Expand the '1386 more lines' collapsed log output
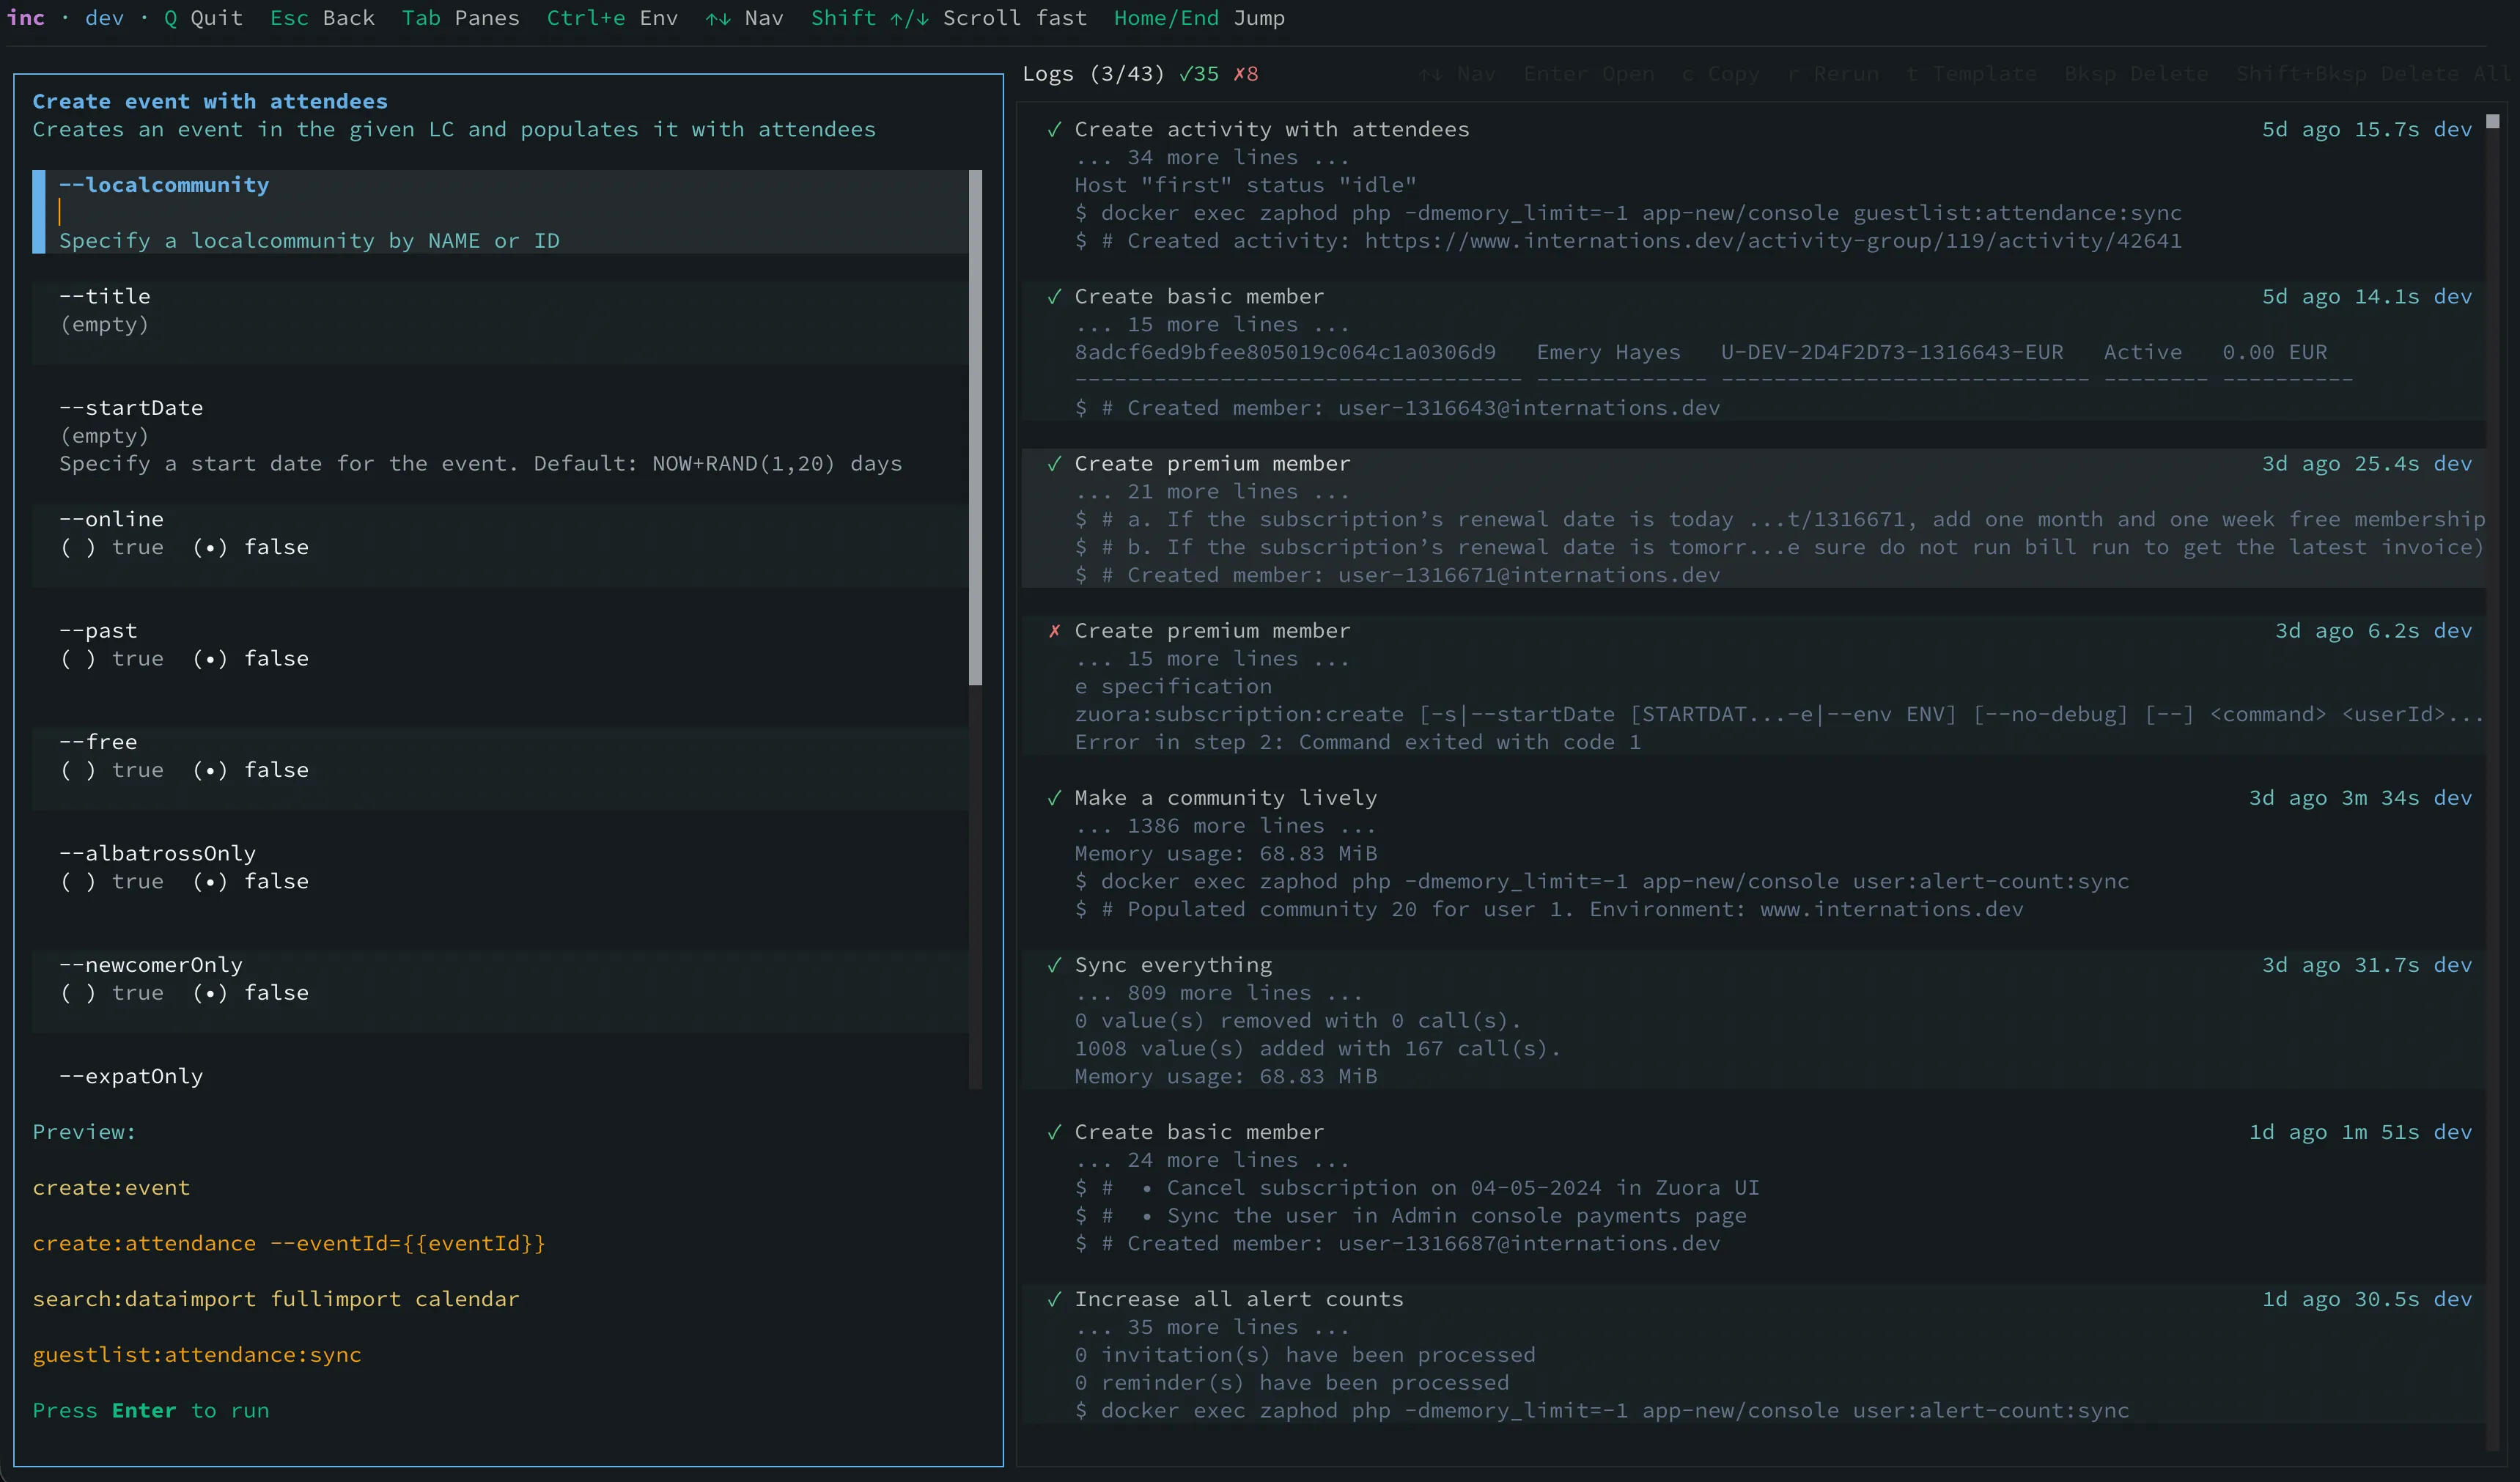This screenshot has height=1482, width=2520. click(1225, 826)
